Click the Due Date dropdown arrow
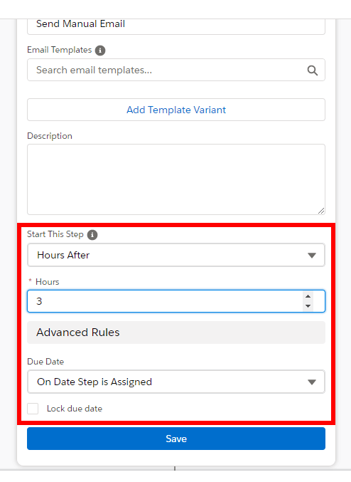351x482 pixels. point(312,382)
